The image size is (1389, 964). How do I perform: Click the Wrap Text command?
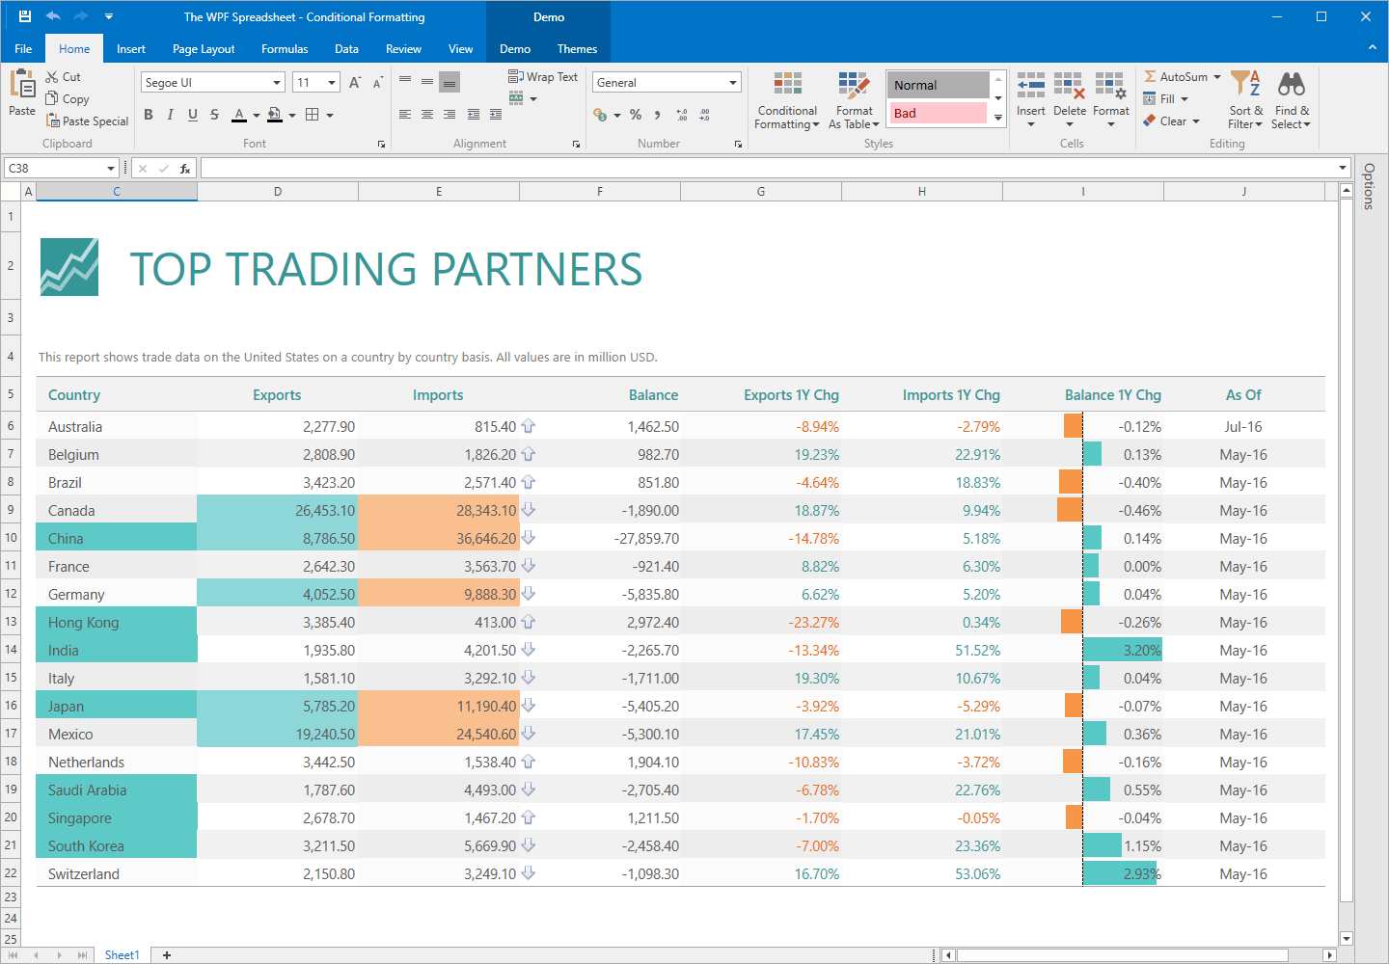pyautogui.click(x=543, y=76)
